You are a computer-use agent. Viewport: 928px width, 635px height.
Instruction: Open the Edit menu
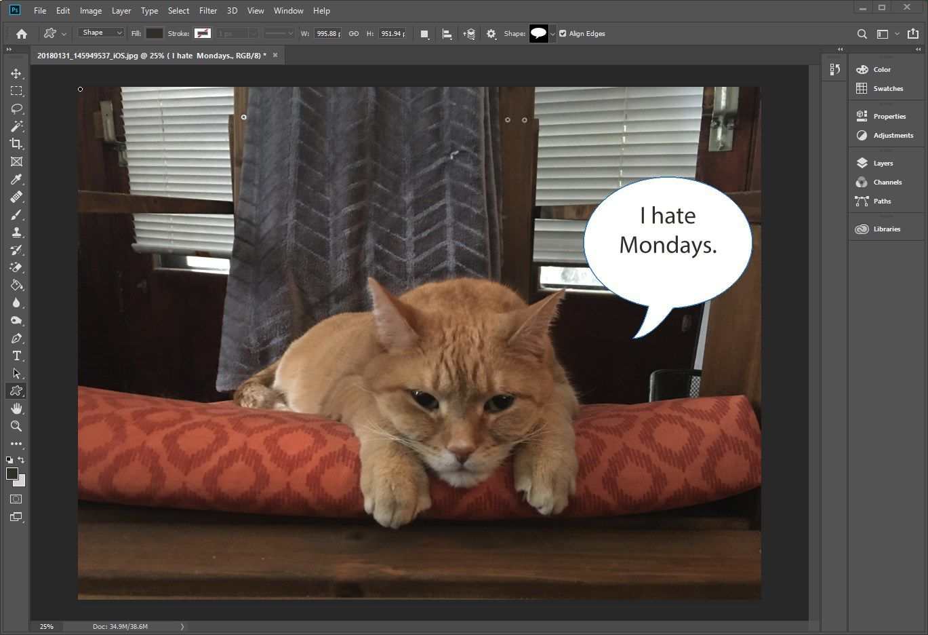63,11
